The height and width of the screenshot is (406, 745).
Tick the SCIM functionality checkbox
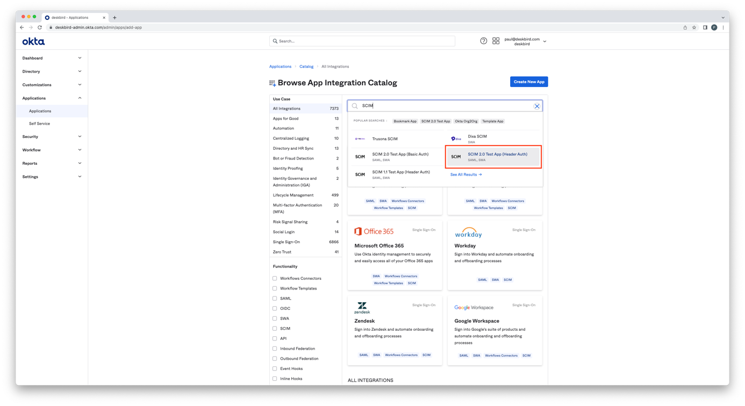tap(275, 329)
